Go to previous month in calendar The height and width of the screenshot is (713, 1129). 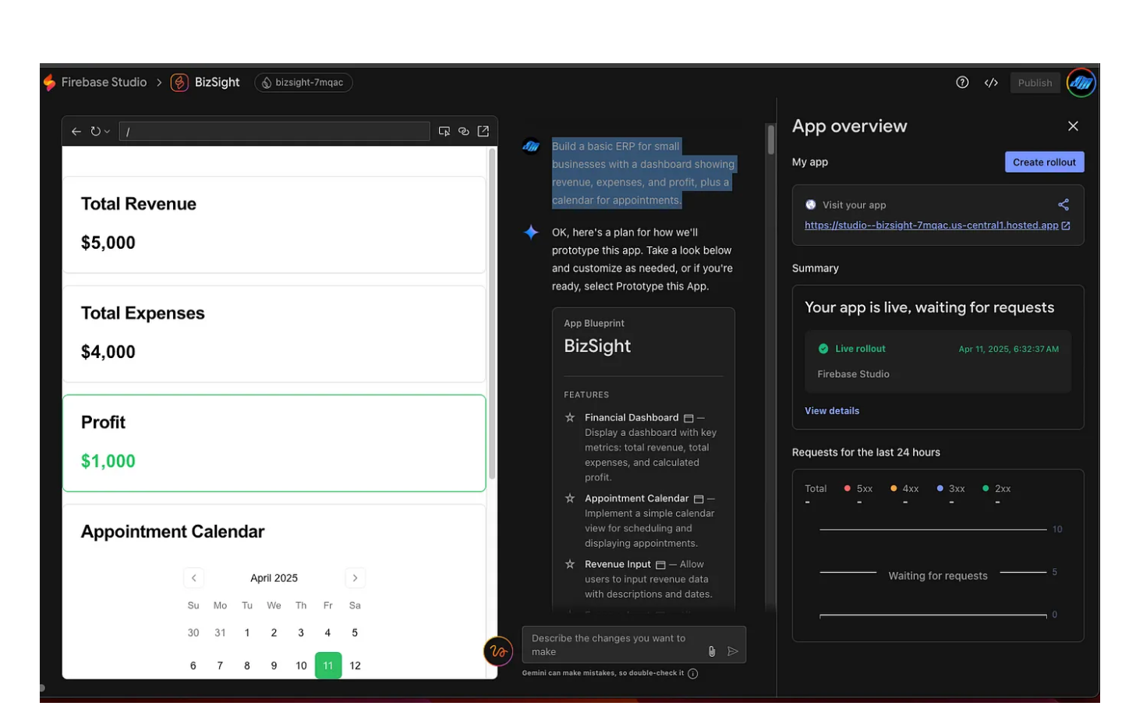click(193, 578)
